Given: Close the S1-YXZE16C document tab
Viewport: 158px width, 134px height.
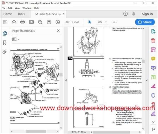Looking at the screenshot, I should (x=64, y=14).
